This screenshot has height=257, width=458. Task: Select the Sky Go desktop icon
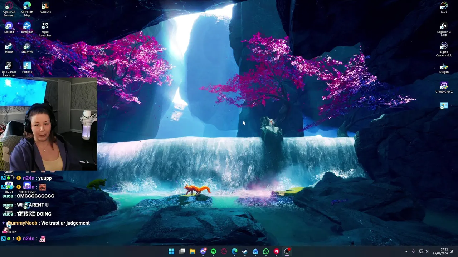click(9, 187)
